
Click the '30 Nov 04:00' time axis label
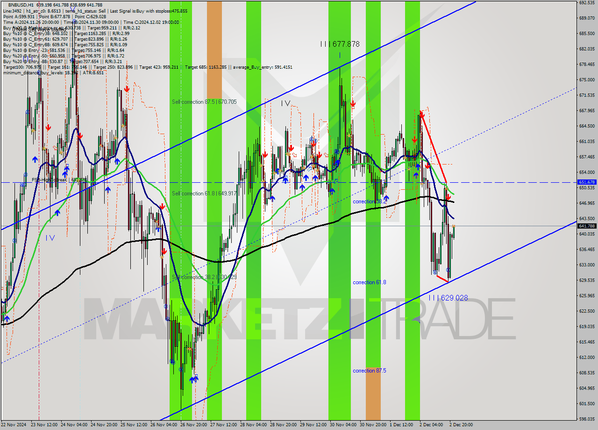coord(343,425)
